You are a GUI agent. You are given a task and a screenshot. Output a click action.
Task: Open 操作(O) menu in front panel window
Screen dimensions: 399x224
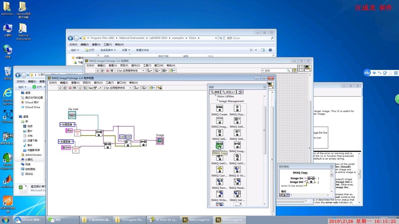pos(136,66)
